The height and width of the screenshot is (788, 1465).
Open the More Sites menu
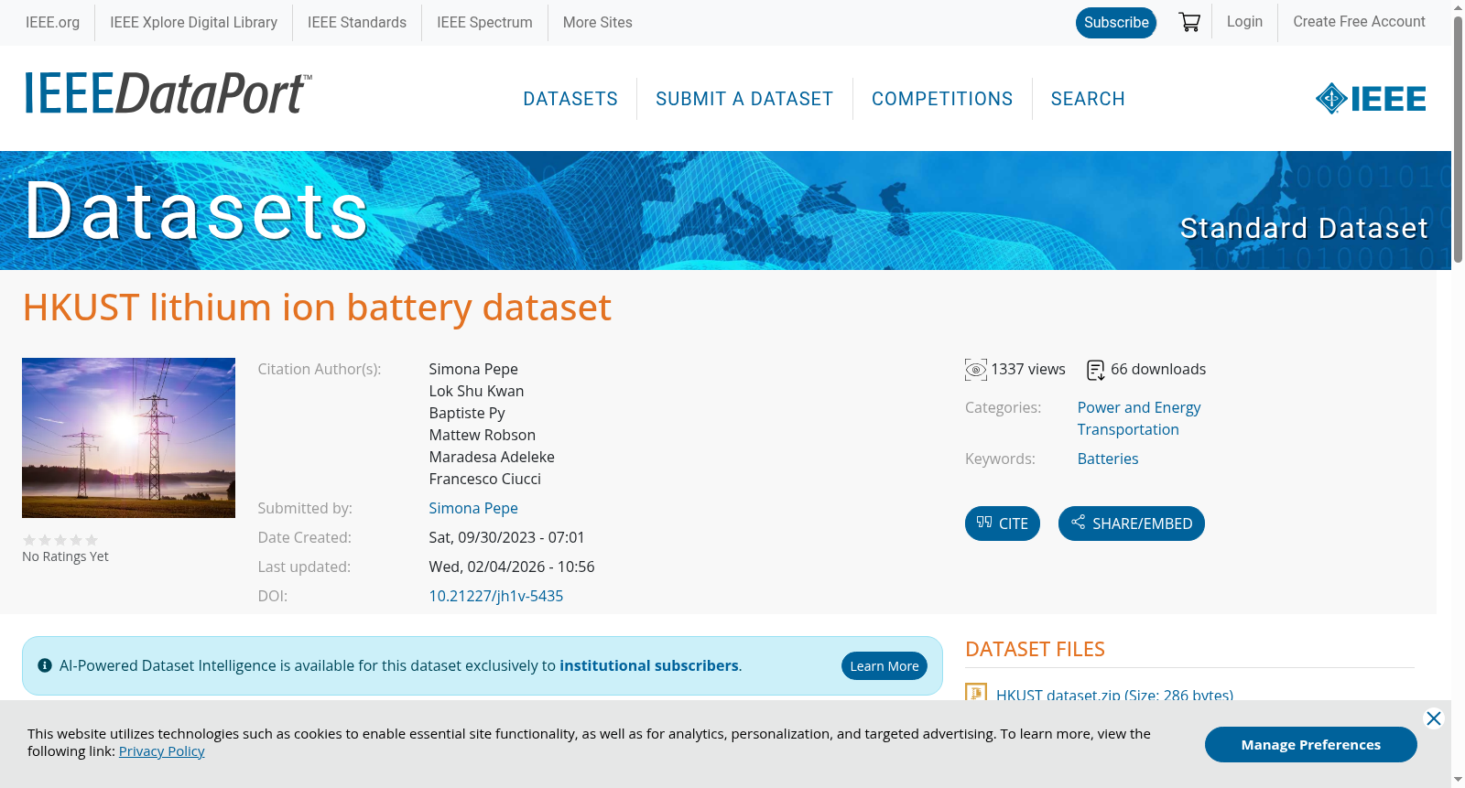click(x=597, y=22)
